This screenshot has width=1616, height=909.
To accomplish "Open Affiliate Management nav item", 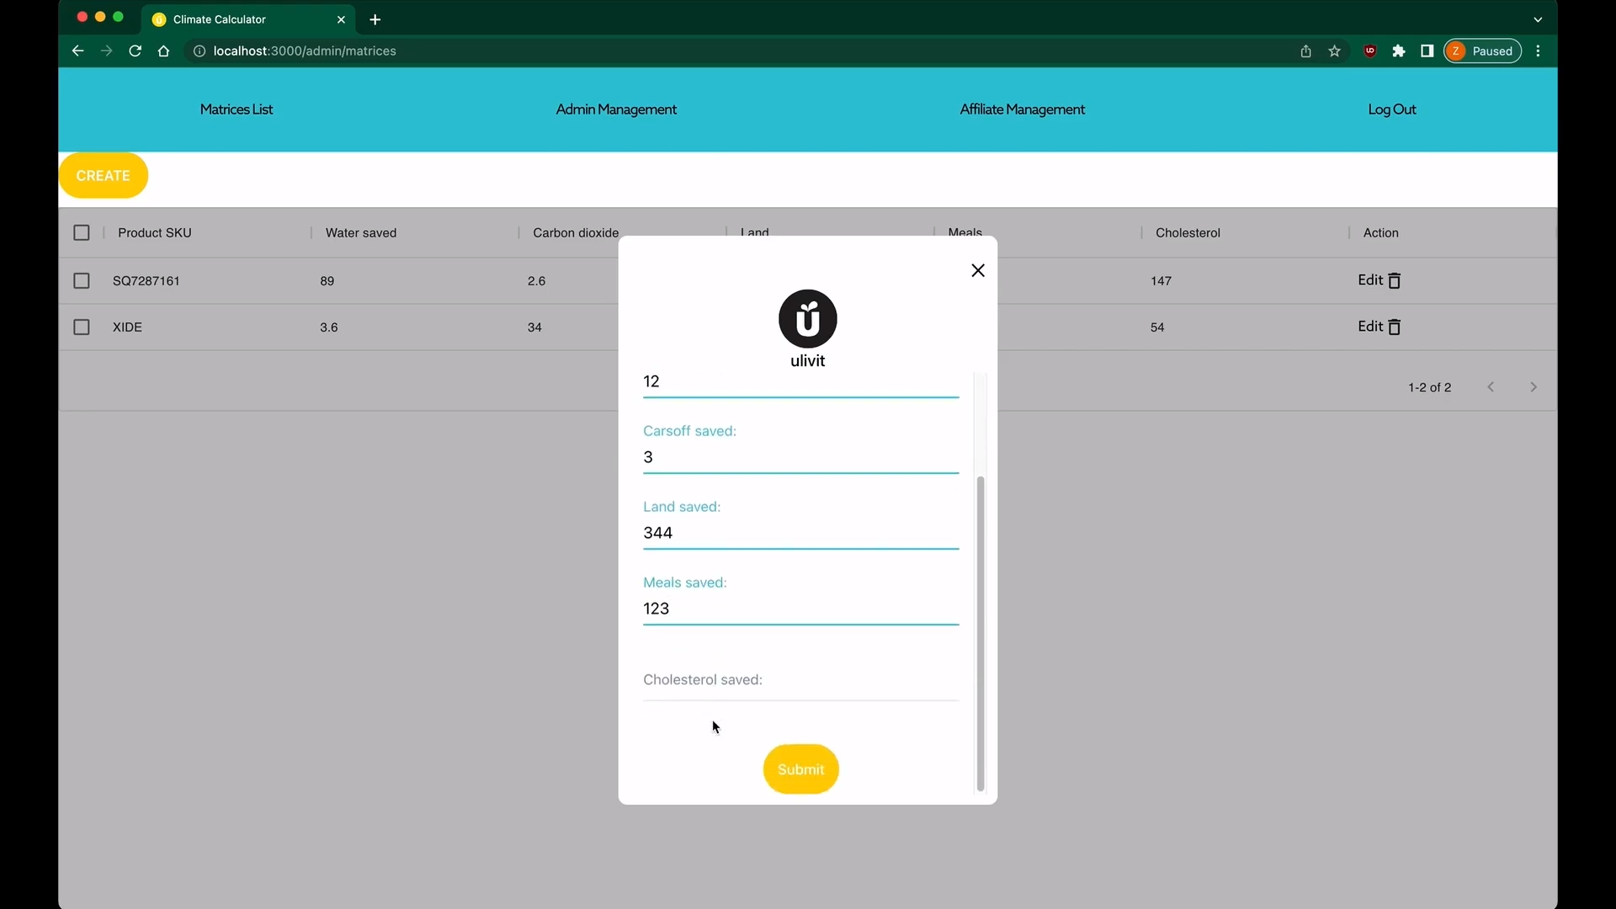I will [x=1022, y=109].
